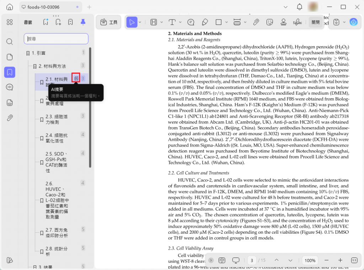Image resolution: width=364 pixels, height=270 pixels.
Task: Open the pages panel icon
Action: [10, 57]
